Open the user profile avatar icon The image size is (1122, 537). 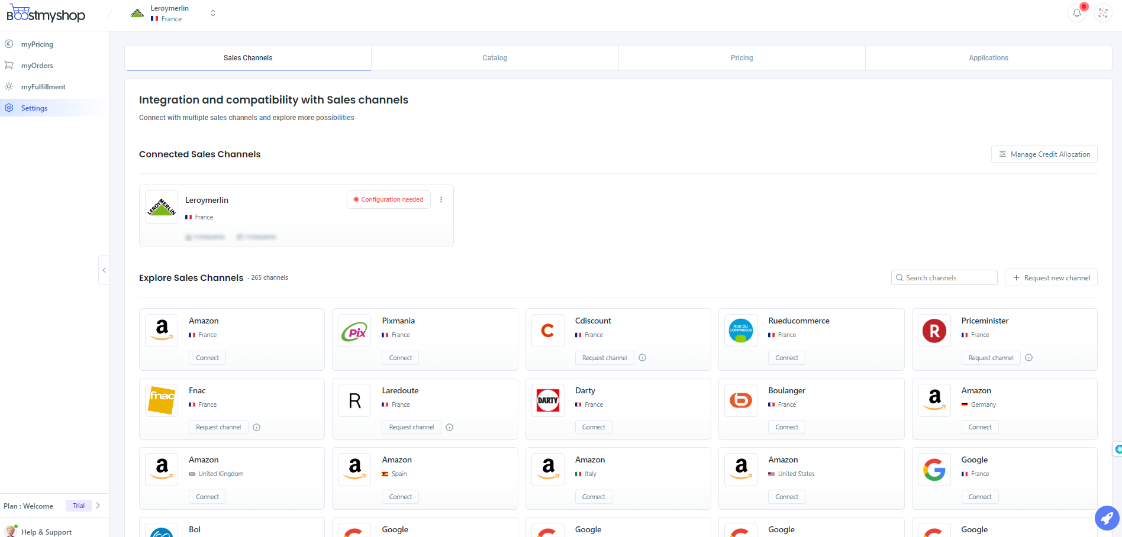pos(1102,13)
